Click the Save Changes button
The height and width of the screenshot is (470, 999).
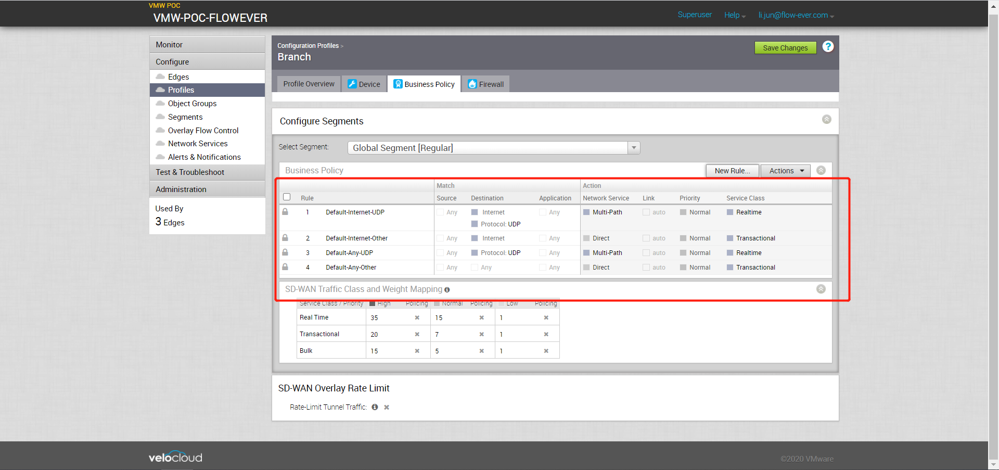coord(785,48)
